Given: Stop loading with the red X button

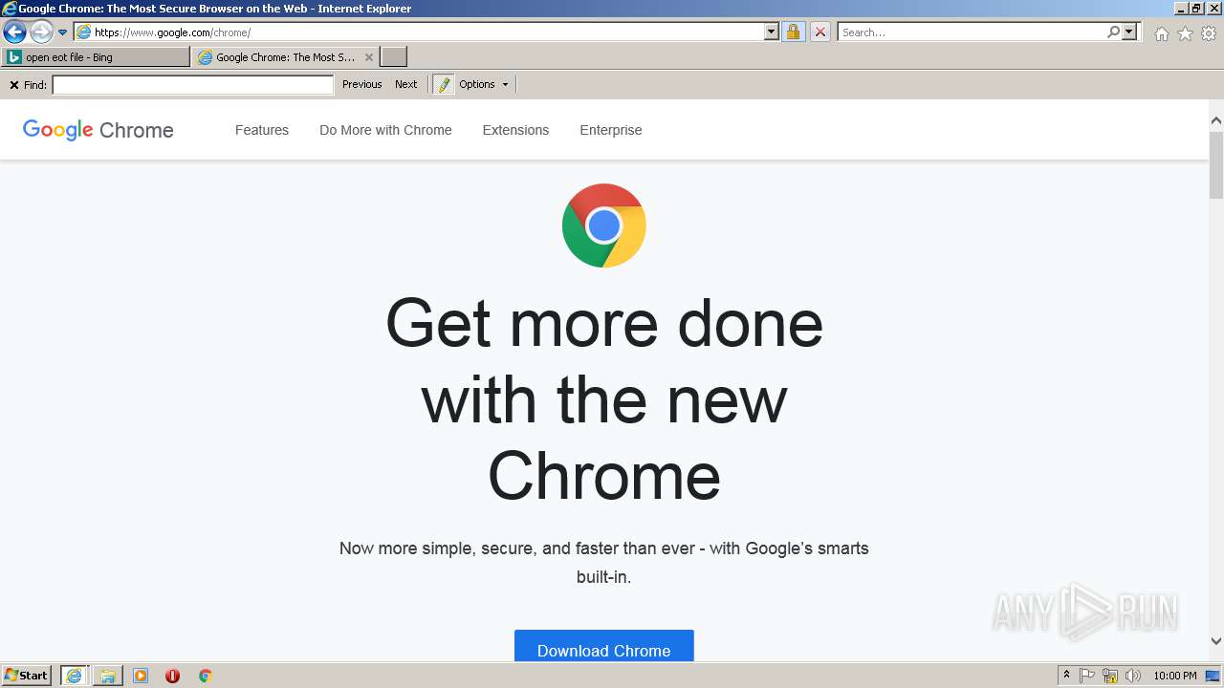Looking at the screenshot, I should coord(820,32).
